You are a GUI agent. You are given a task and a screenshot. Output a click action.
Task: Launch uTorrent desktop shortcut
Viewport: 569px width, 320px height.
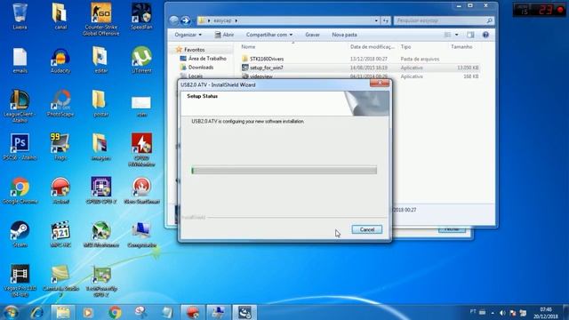pyautogui.click(x=141, y=60)
